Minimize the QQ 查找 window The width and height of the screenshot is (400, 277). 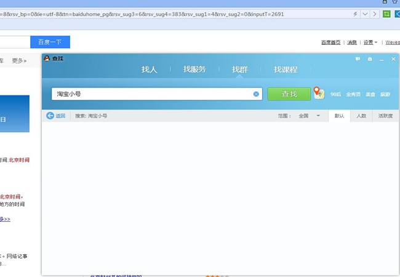(x=382, y=60)
